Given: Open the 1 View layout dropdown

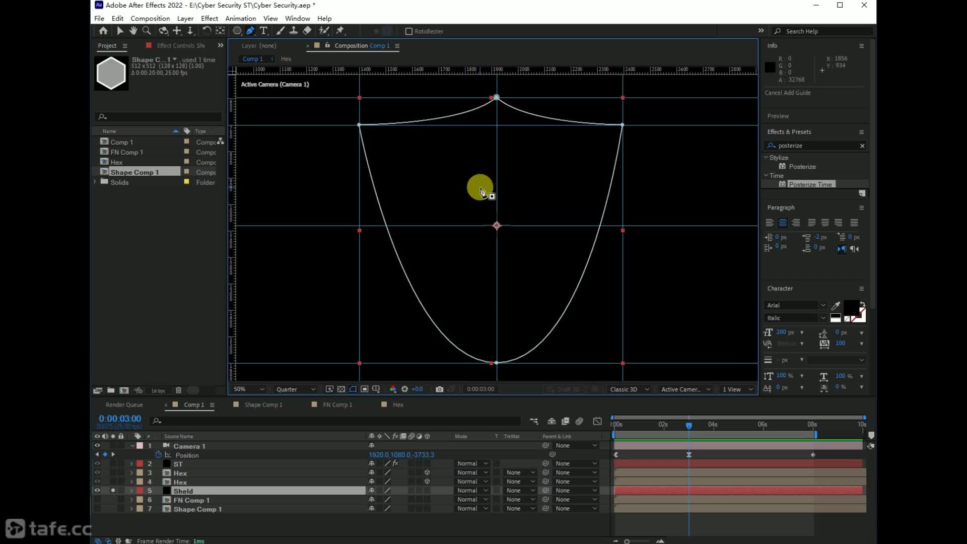Looking at the screenshot, I should point(738,389).
